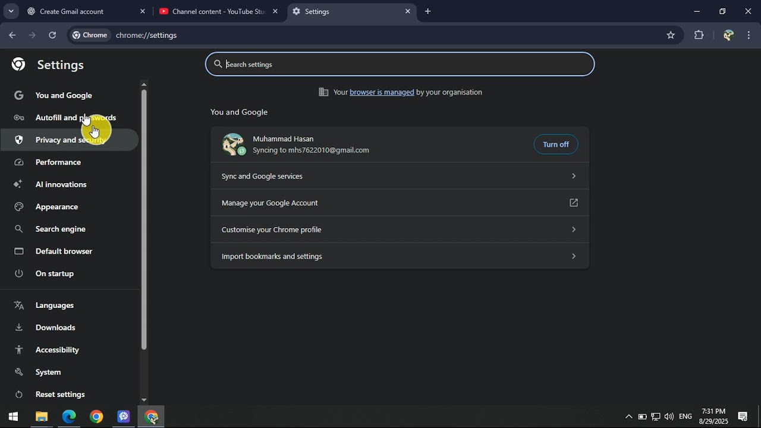The height and width of the screenshot is (428, 761).
Task: Expand Customise your Chrome profile
Action: click(400, 229)
